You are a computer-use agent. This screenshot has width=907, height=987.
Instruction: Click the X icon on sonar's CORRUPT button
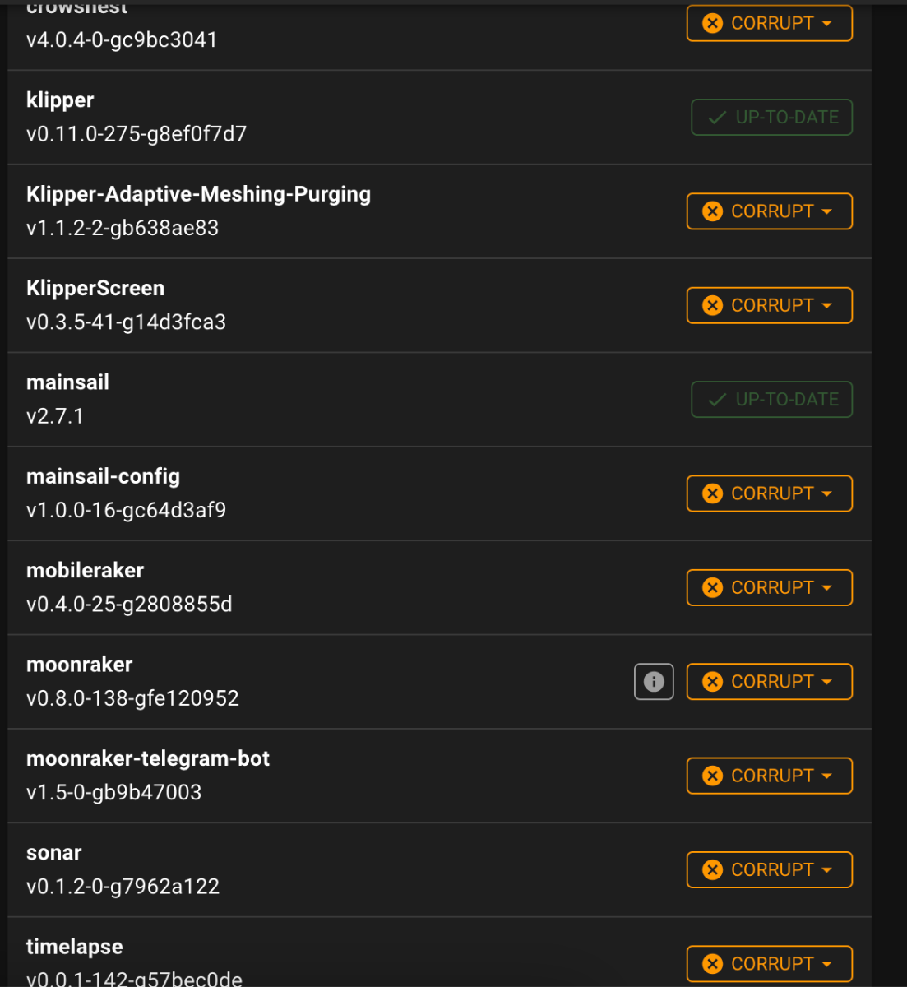pyautogui.click(x=713, y=869)
